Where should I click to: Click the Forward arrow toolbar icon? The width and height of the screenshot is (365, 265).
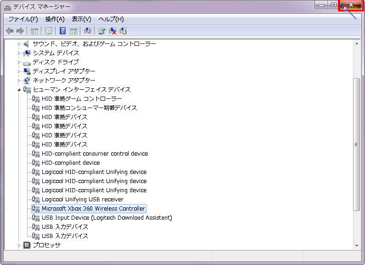tap(20, 31)
